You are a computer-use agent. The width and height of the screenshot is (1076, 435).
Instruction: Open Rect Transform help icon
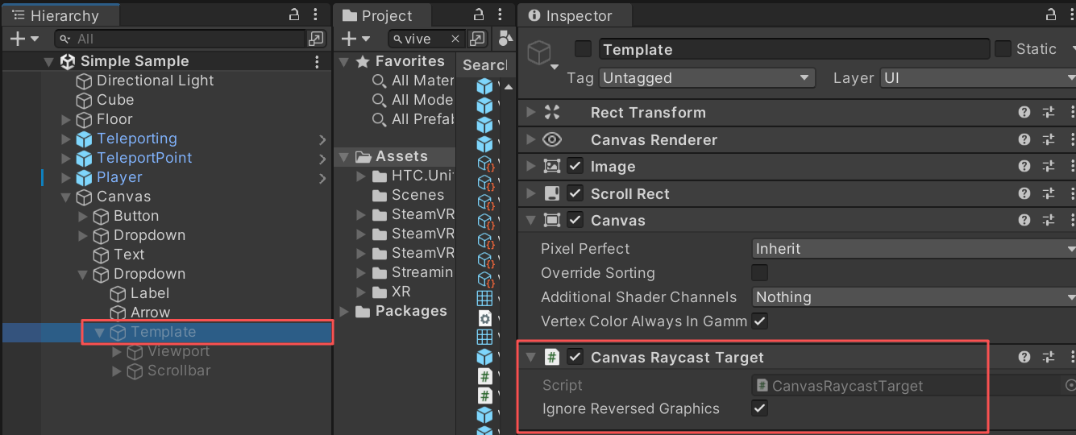pos(1024,113)
